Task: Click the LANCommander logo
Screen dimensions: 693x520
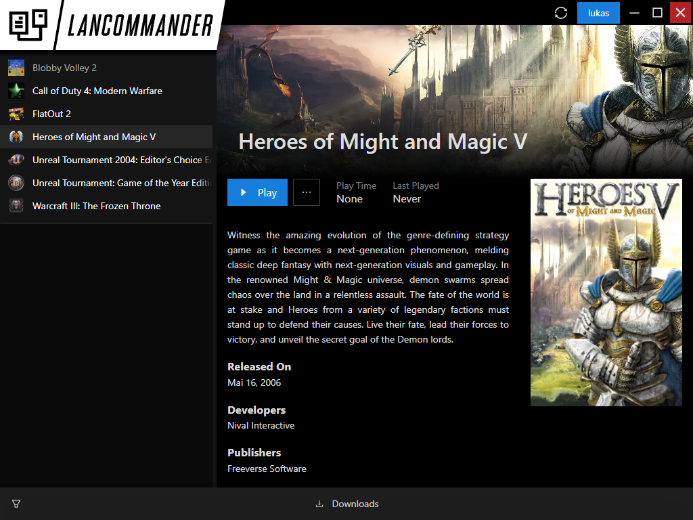Action: (x=112, y=25)
